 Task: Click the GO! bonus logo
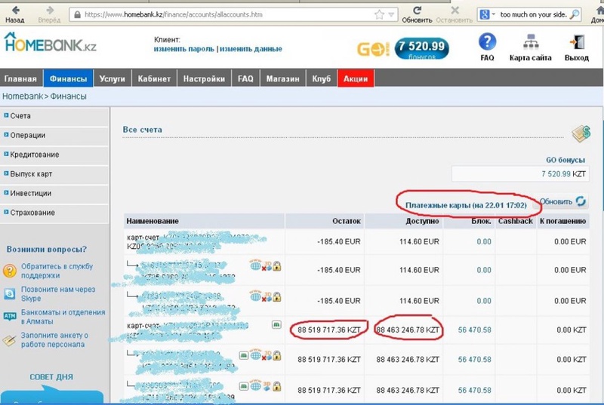(374, 48)
